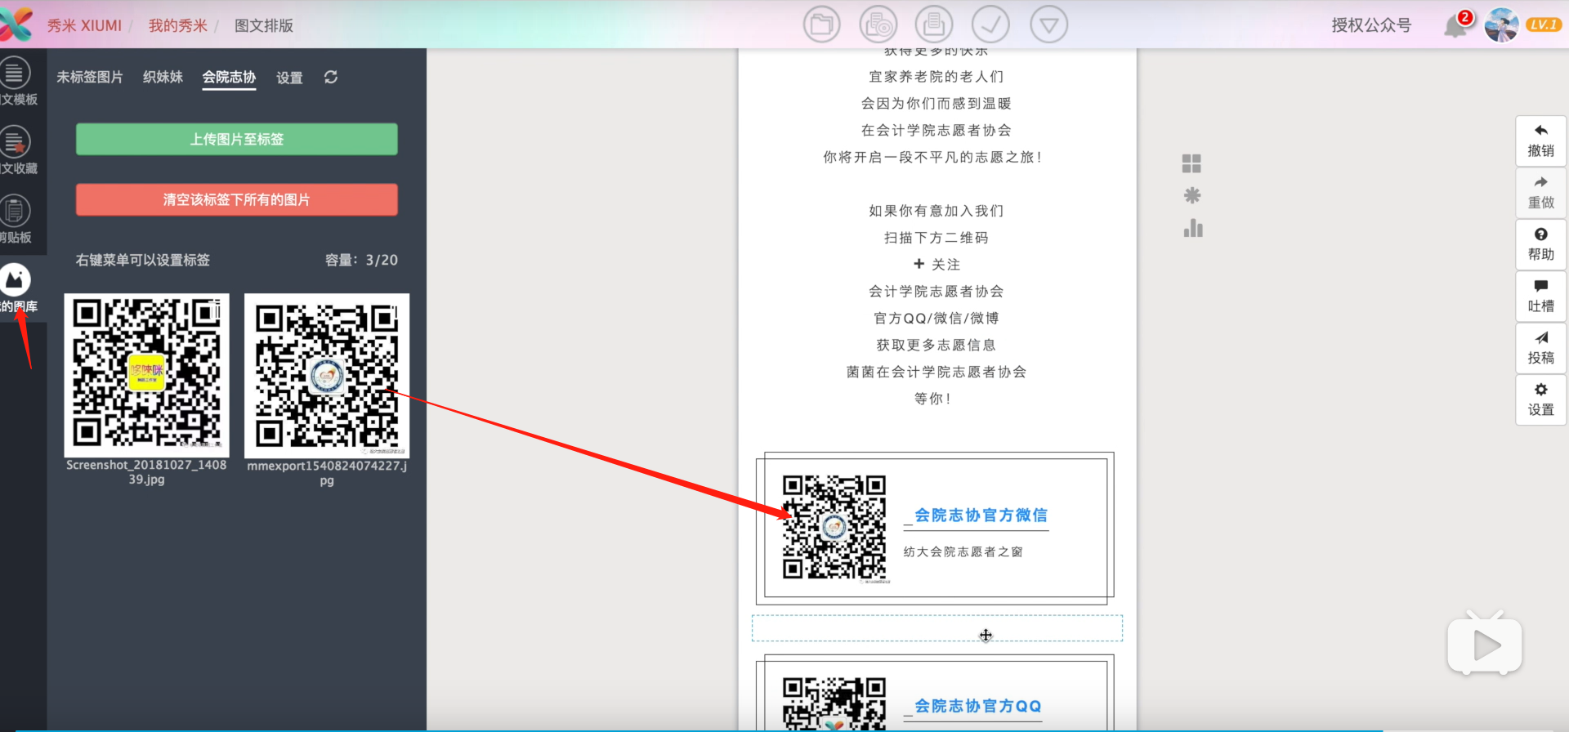Open 我的秀米 breadcrumb link

pyautogui.click(x=177, y=25)
